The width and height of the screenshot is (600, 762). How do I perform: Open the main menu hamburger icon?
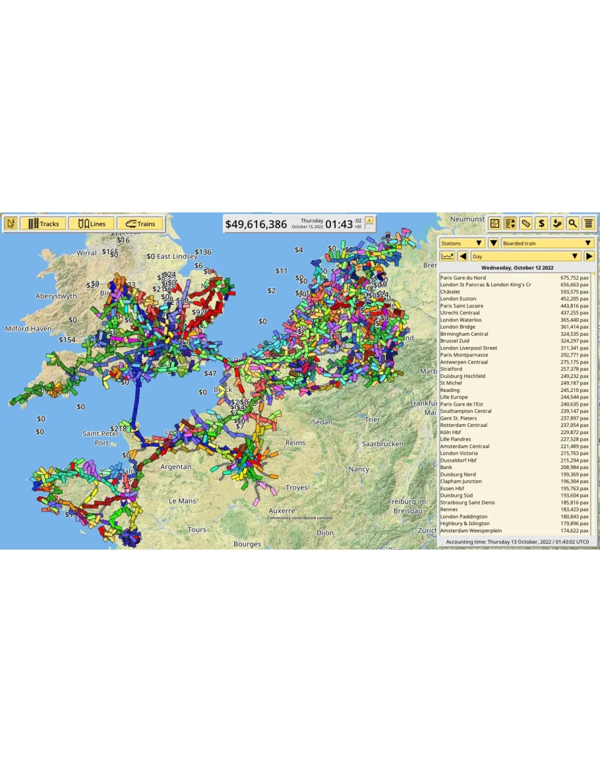(589, 224)
